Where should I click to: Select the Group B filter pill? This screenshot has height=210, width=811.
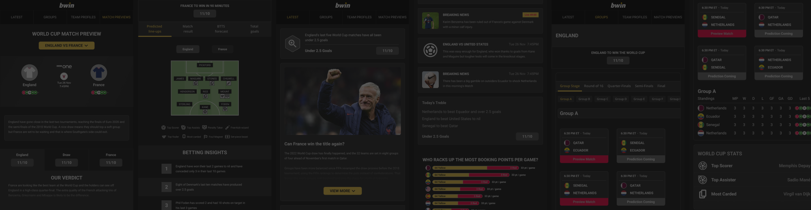pyautogui.click(x=584, y=99)
